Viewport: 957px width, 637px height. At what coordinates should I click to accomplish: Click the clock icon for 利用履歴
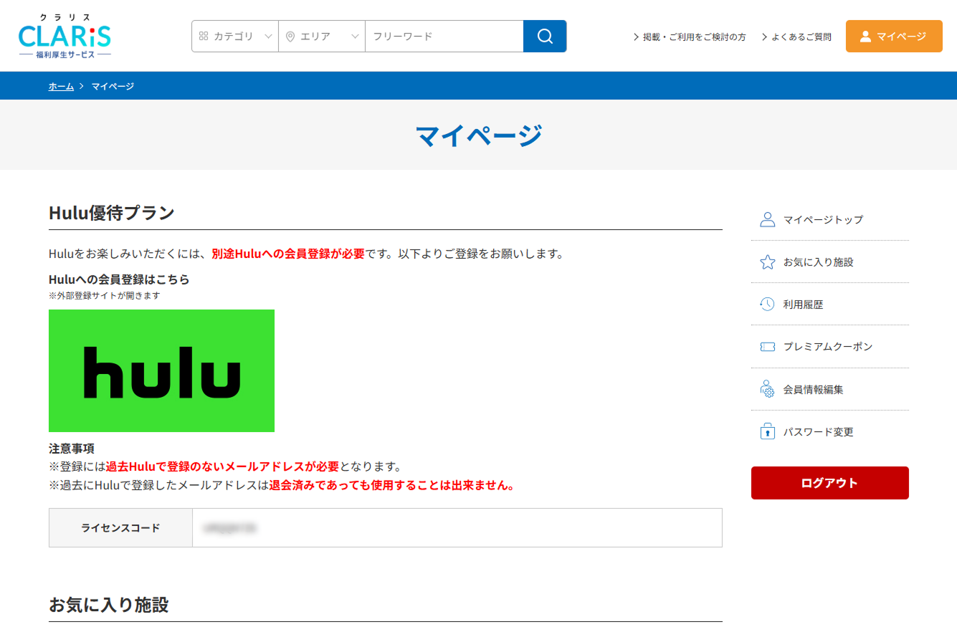pos(767,305)
